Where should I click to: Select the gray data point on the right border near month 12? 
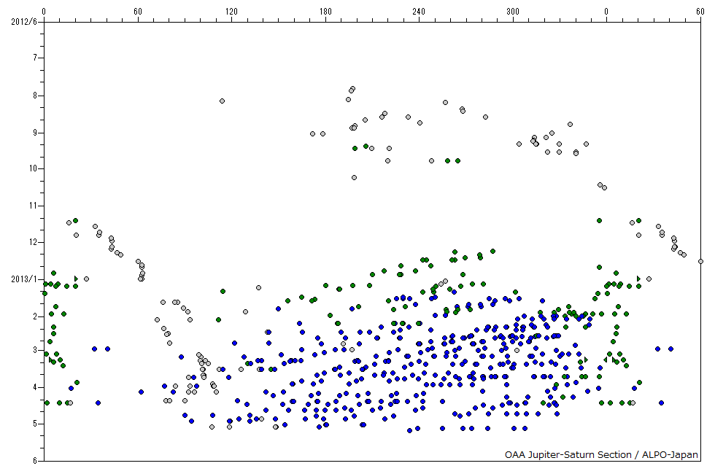point(700,262)
